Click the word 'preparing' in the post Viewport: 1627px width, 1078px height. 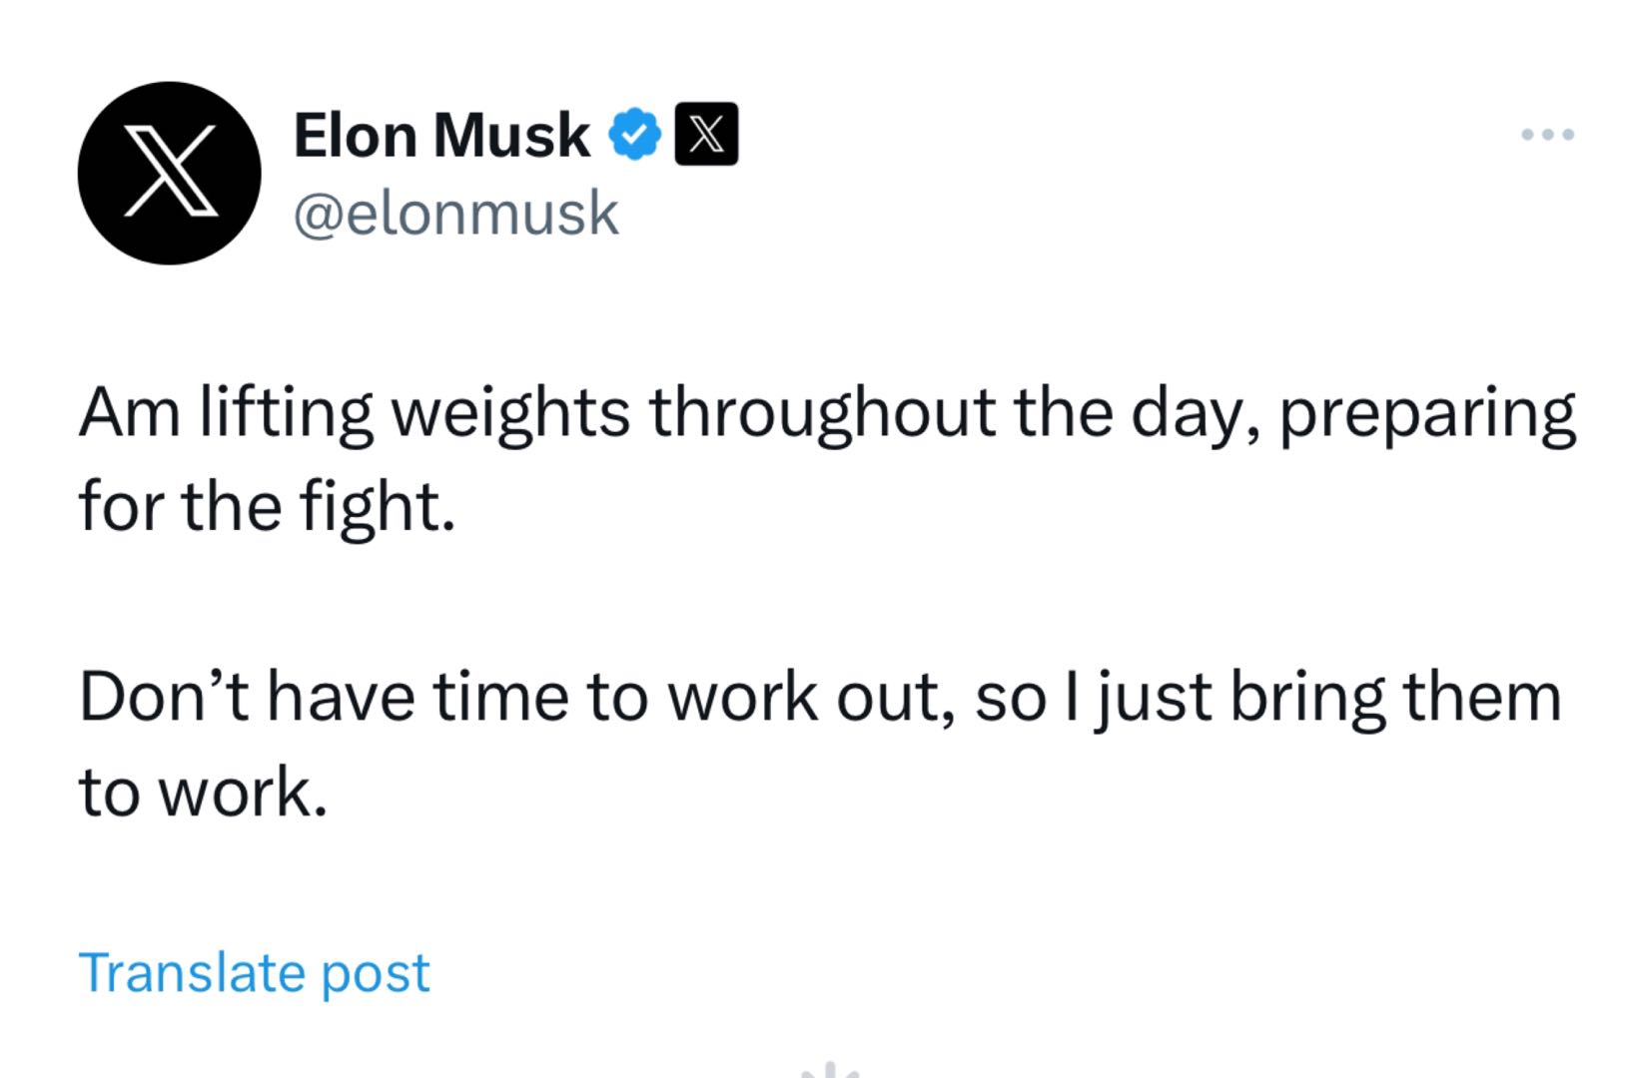(1427, 414)
